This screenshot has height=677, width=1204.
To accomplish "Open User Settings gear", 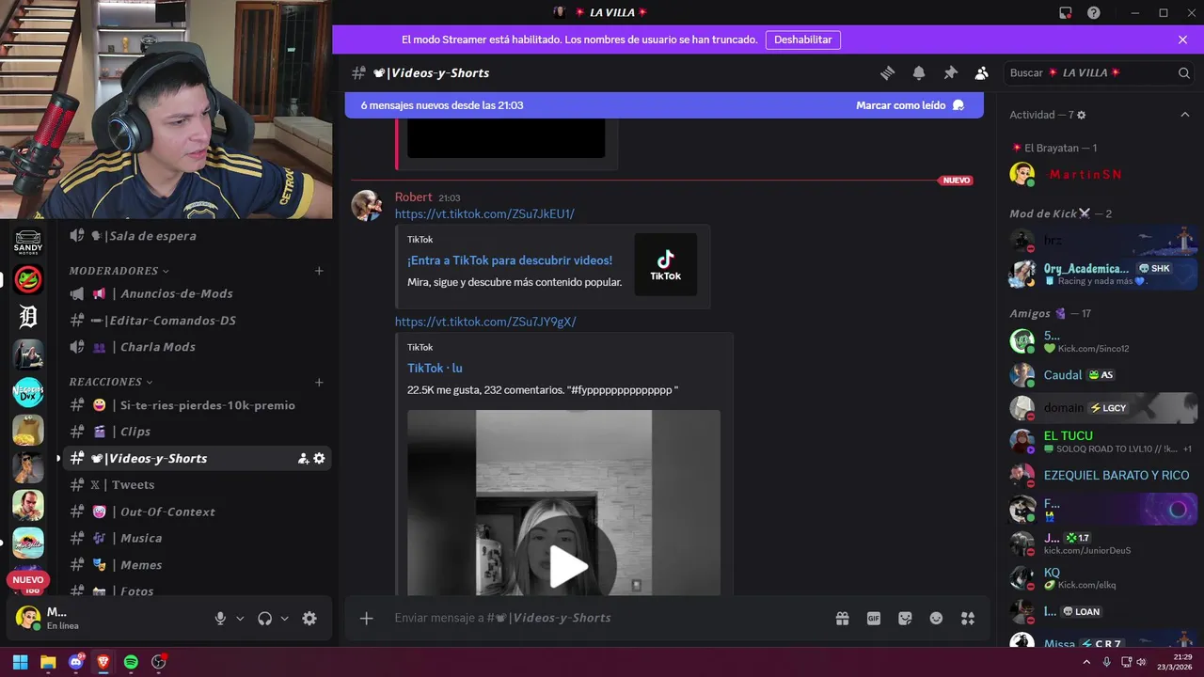I will (x=309, y=618).
